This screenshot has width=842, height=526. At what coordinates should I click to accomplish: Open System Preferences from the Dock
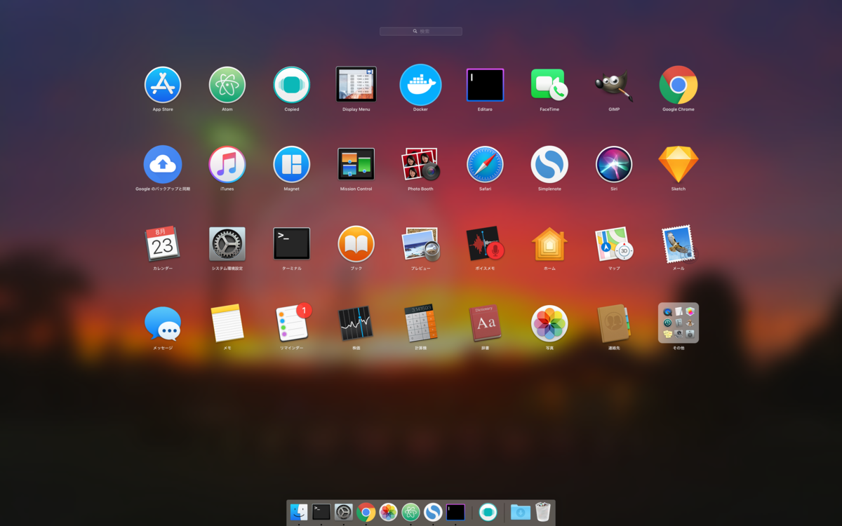click(x=344, y=512)
